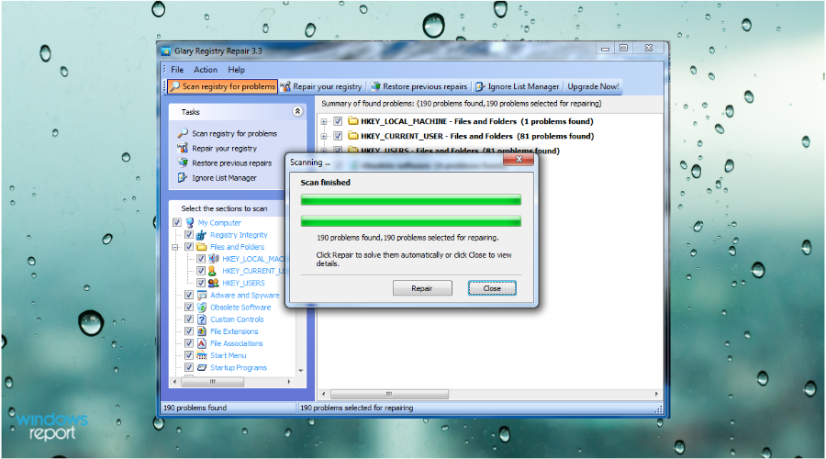
Task: Click the Custom Controls icon
Action: click(201, 319)
